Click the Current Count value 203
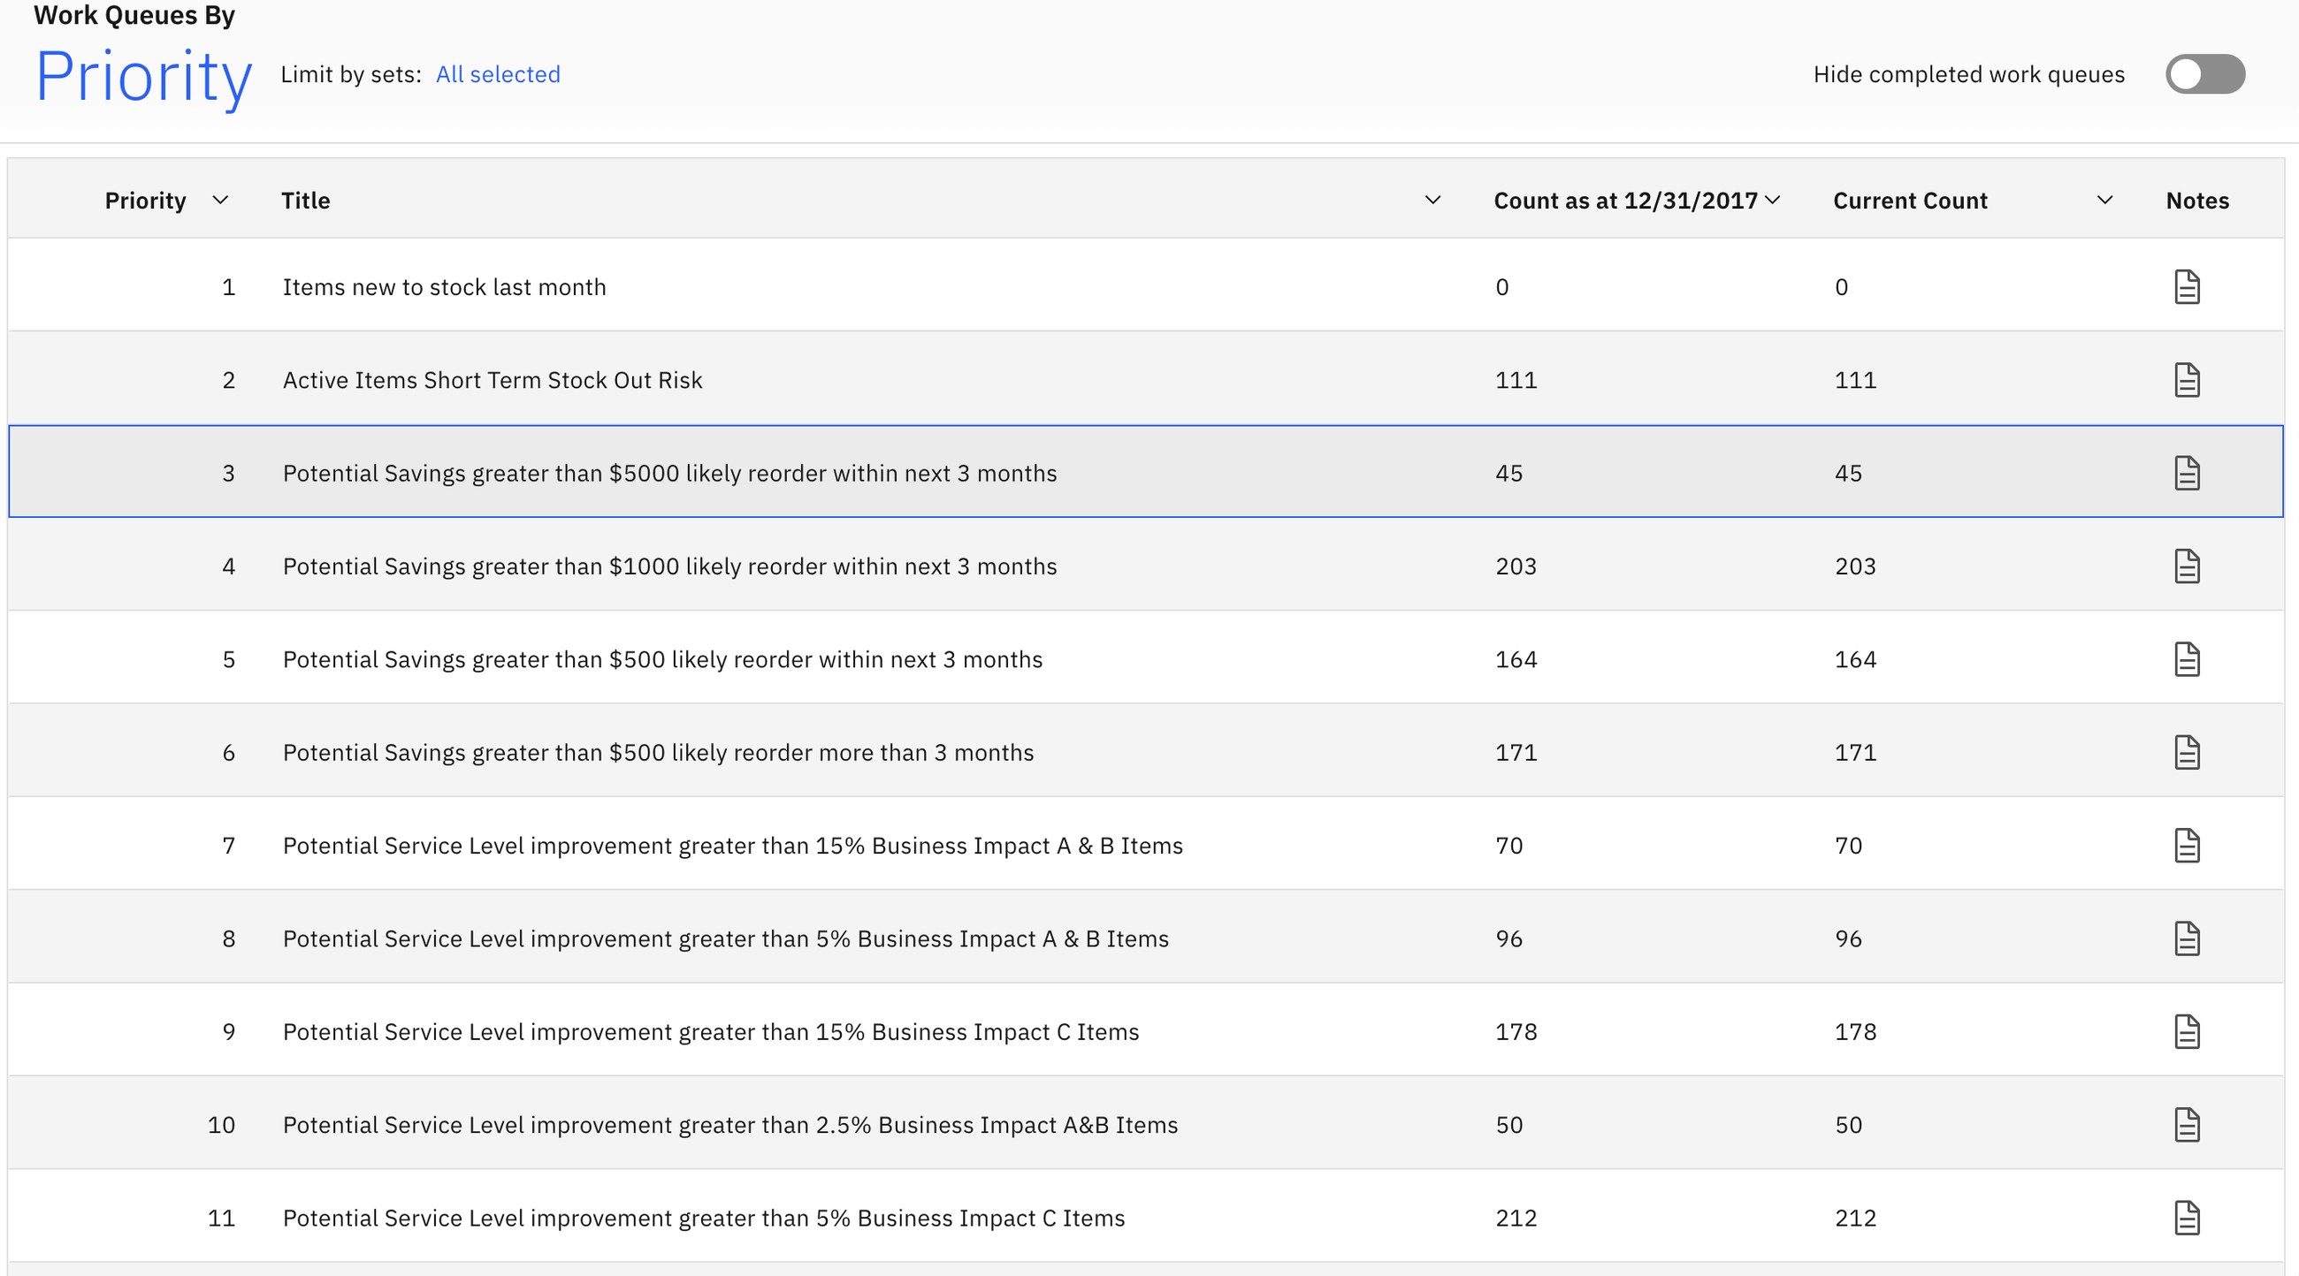Viewport: 2299px width, 1276px height. (1855, 566)
